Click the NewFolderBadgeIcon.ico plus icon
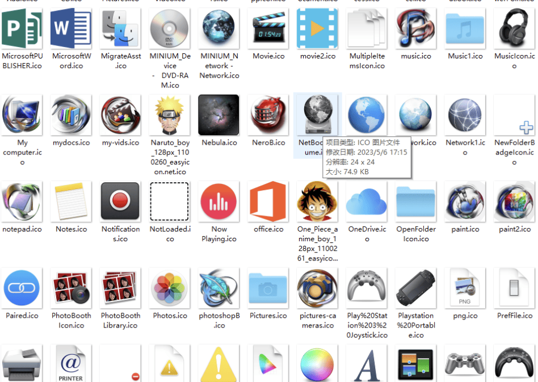 514,115
